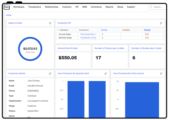Sort by the Previous column header

point(126,30)
